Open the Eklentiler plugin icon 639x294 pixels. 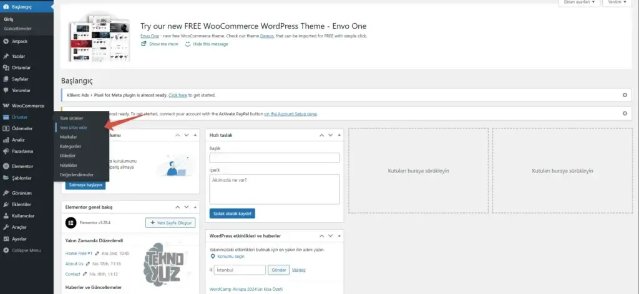click(x=6, y=204)
